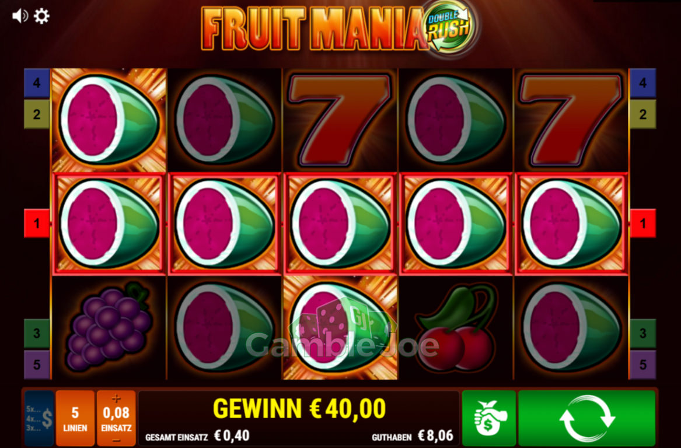
Task: Click the red 7 in the middle reel
Action: pos(340,120)
